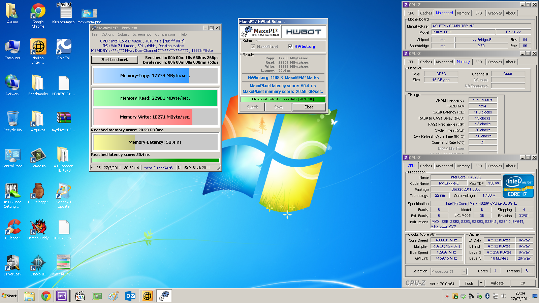Open maxxmem.png image file on desktop
539x303 pixels.
coord(89,15)
